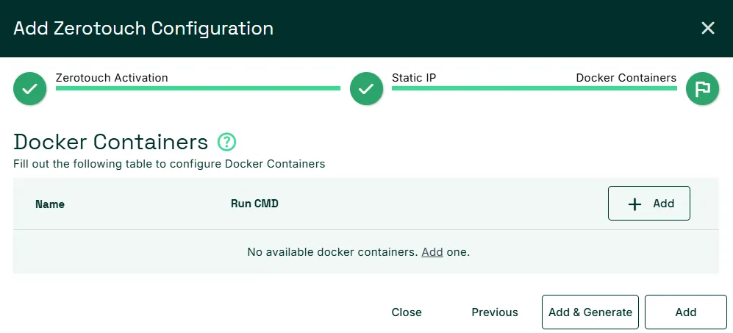This screenshot has height=333, width=733.
Task: Click the large Docker Containers section heading
Action: coord(111,142)
